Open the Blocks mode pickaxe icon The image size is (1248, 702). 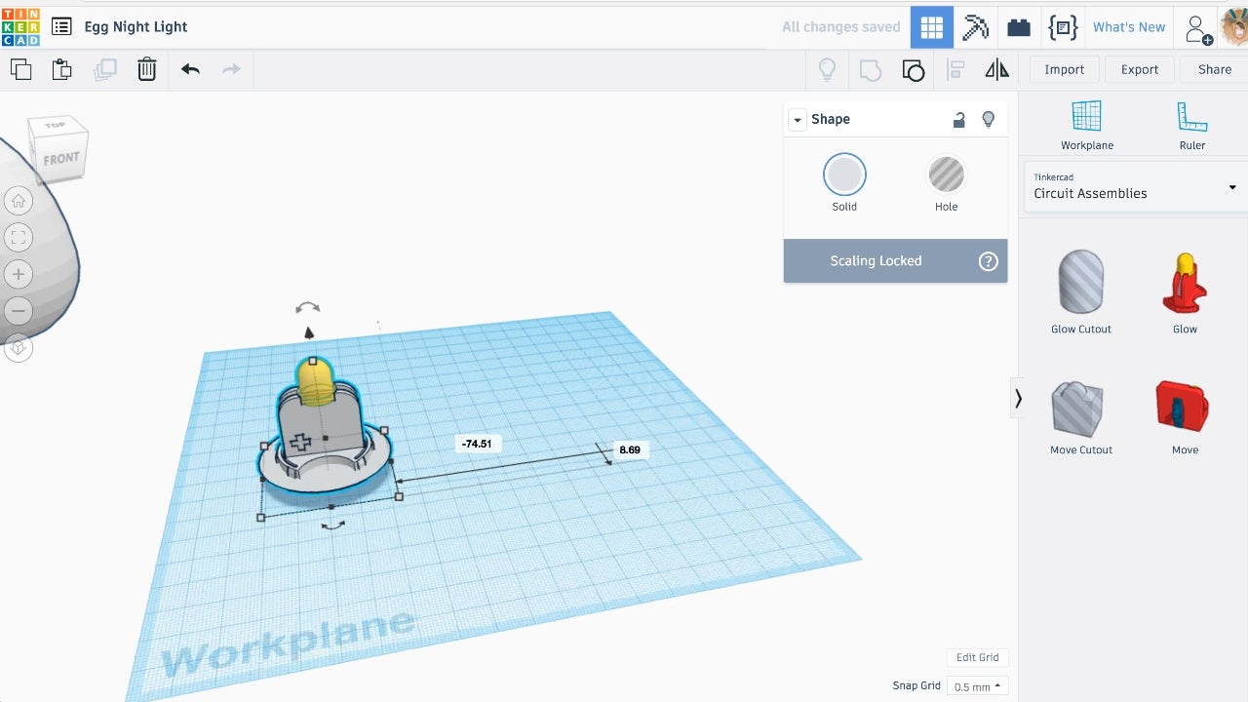tap(975, 27)
